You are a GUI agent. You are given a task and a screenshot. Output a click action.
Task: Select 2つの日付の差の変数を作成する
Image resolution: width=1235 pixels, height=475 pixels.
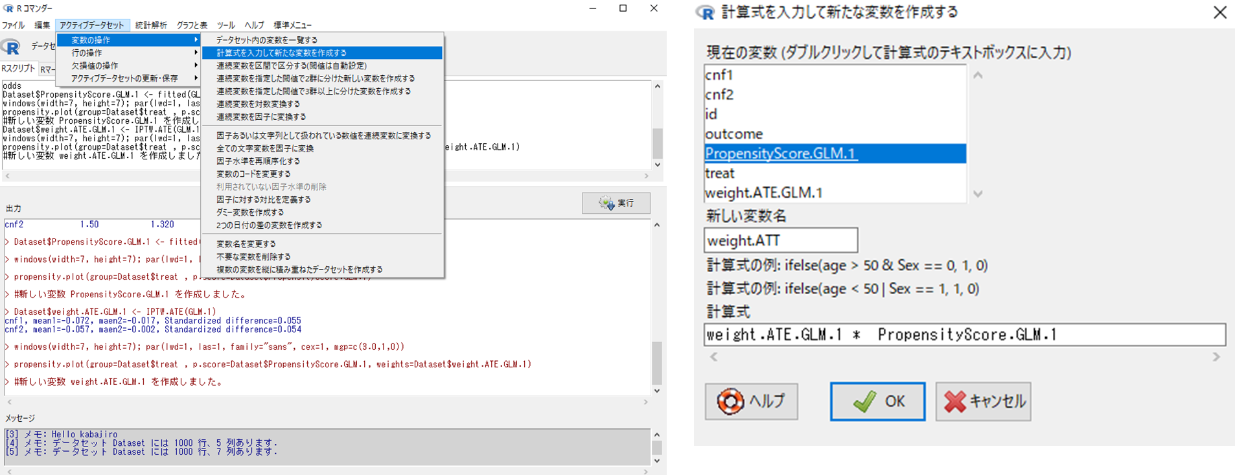[x=322, y=225]
